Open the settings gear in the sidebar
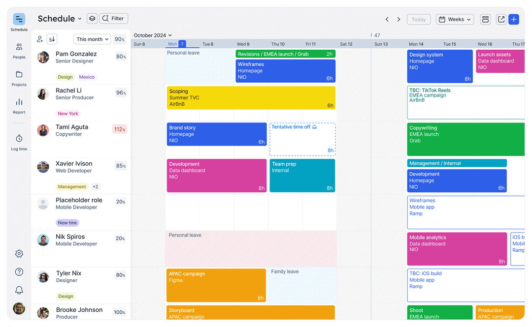532x327 pixels. pos(19,254)
